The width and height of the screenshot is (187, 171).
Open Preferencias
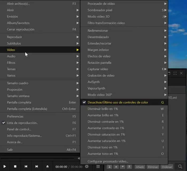click(x=40, y=116)
